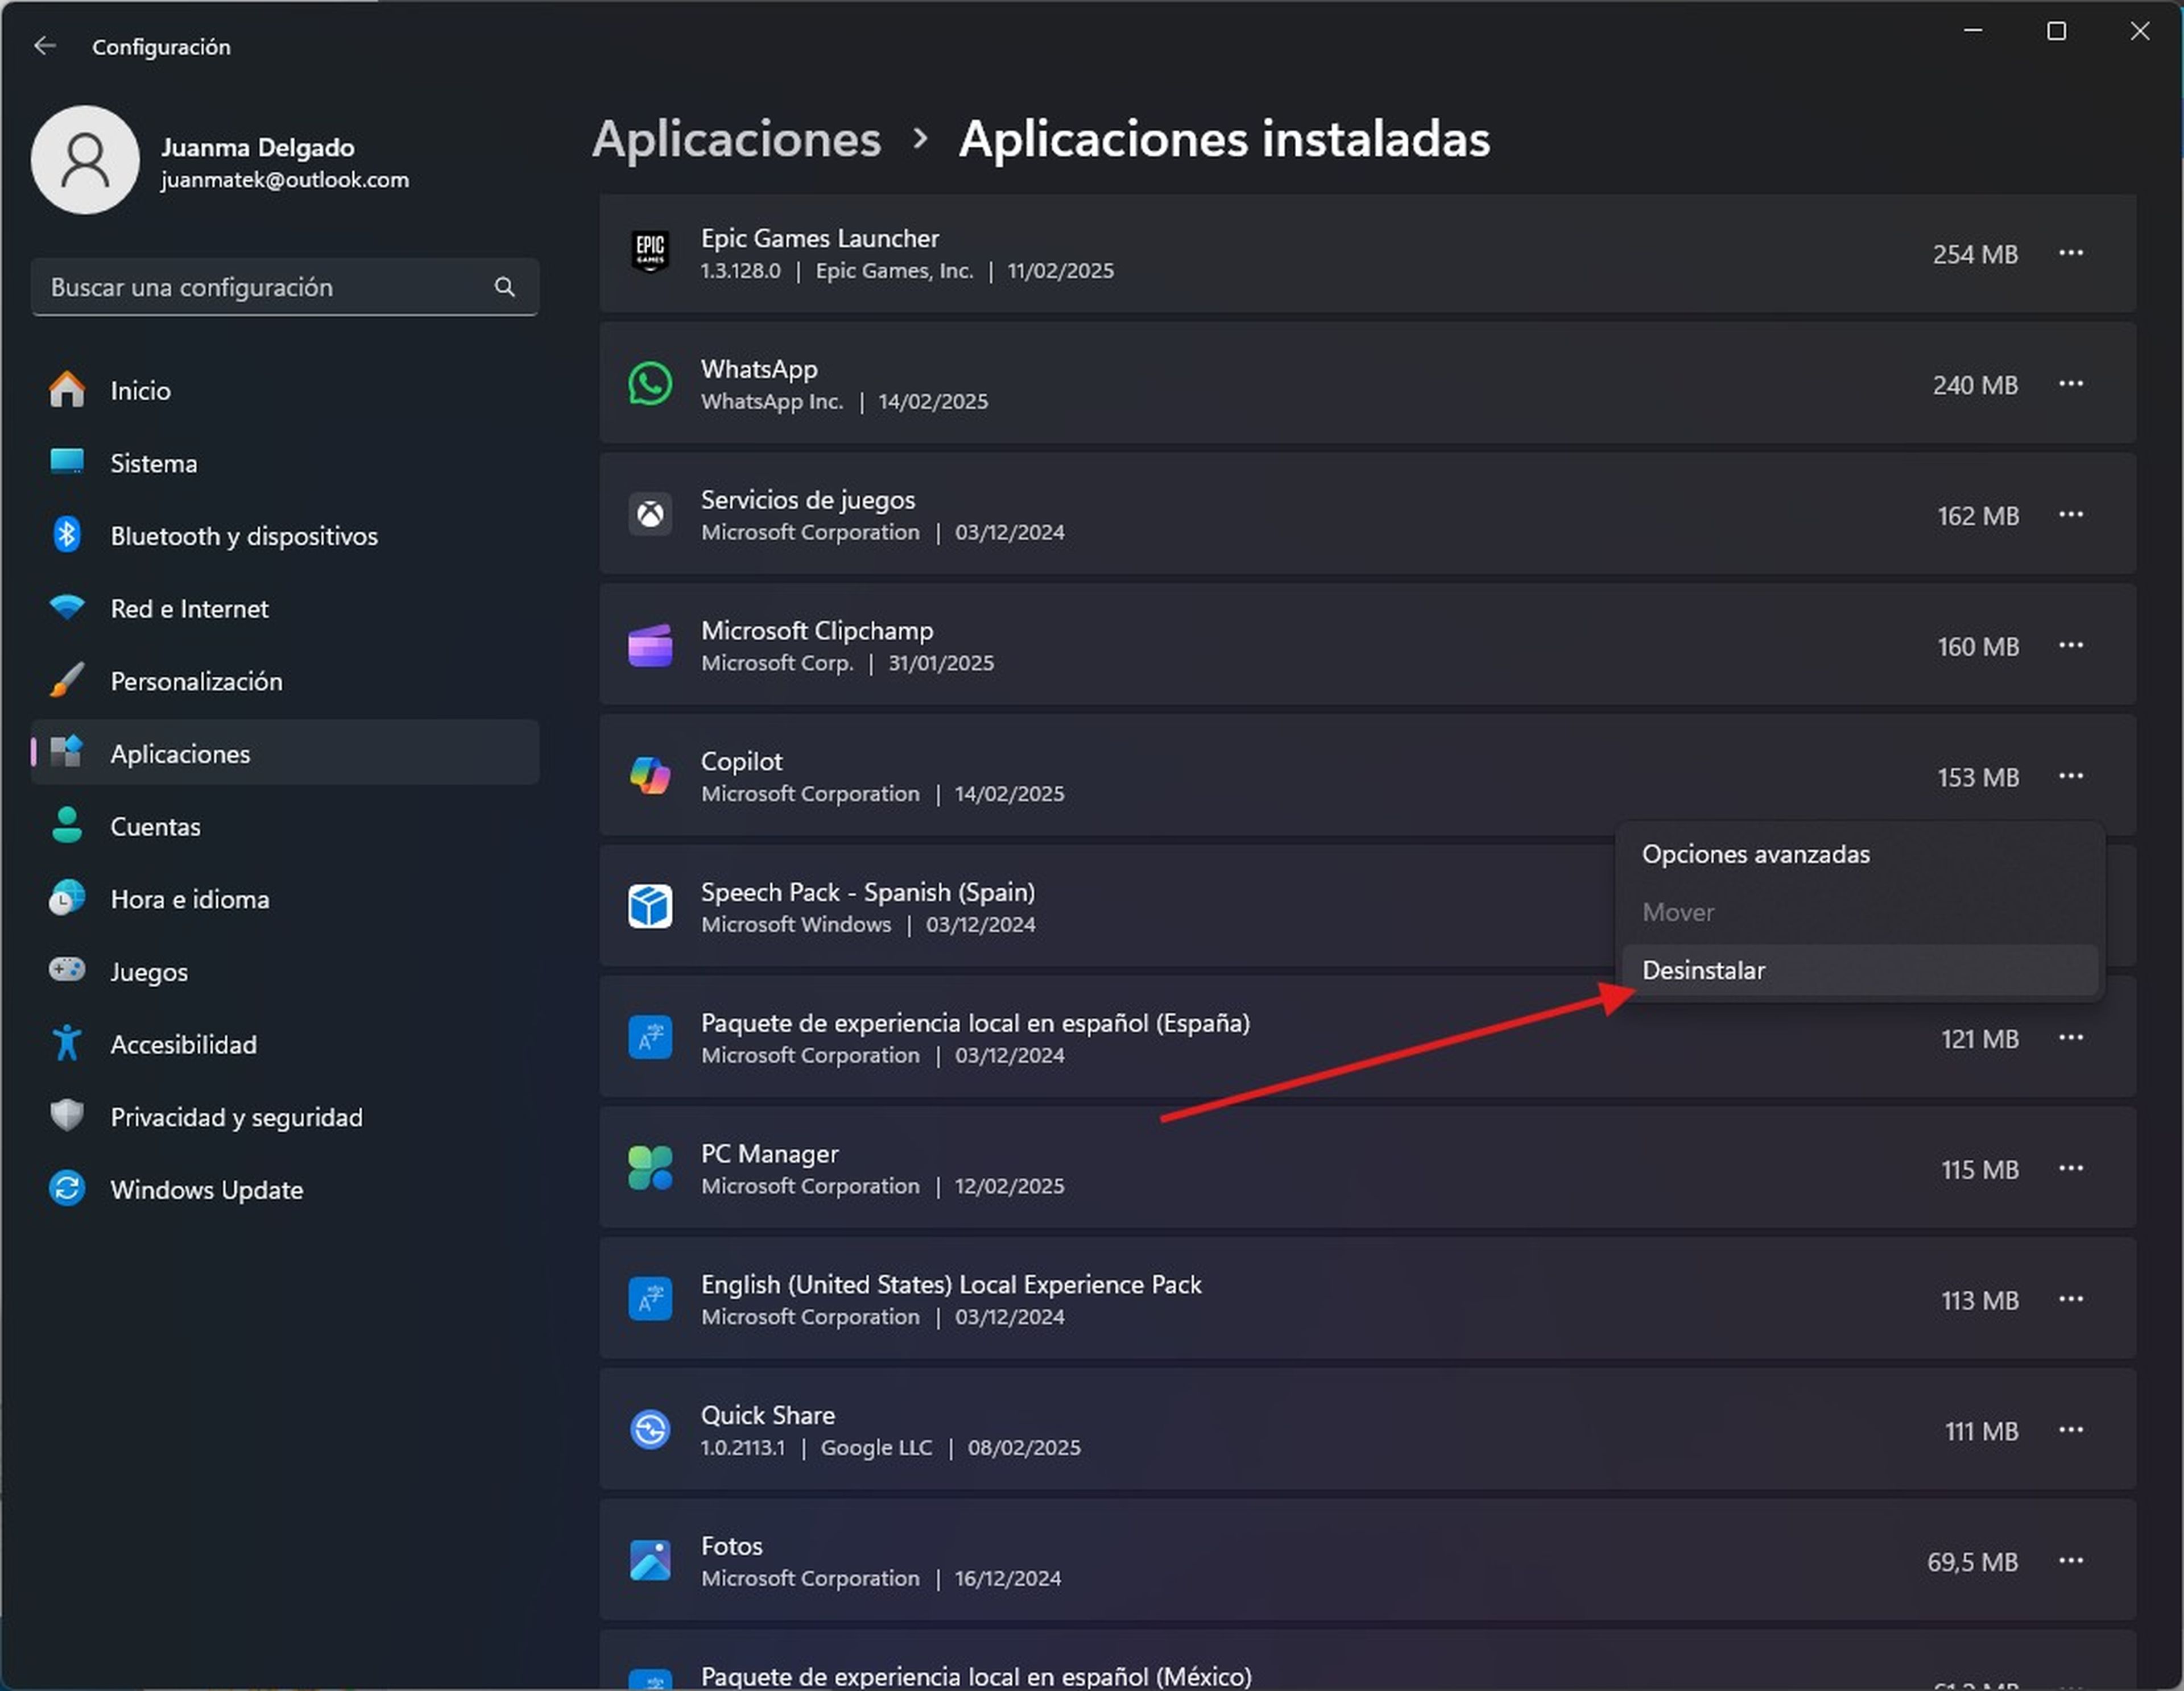Open Red e Internet settings

[285, 608]
